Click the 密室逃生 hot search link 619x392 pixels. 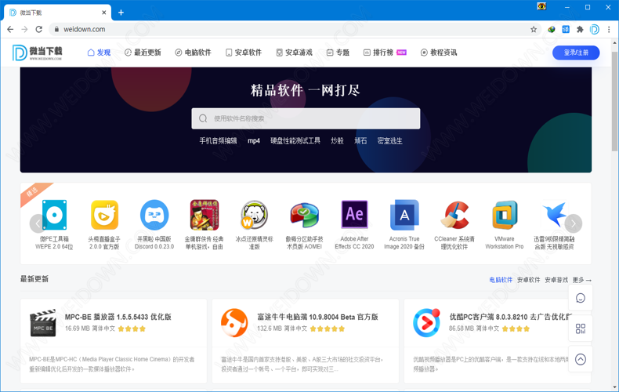click(x=389, y=140)
